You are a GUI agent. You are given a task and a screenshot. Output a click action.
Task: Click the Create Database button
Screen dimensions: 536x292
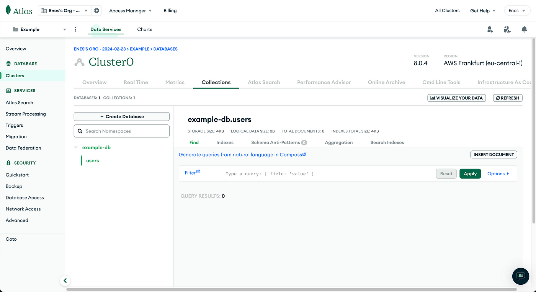tap(122, 117)
